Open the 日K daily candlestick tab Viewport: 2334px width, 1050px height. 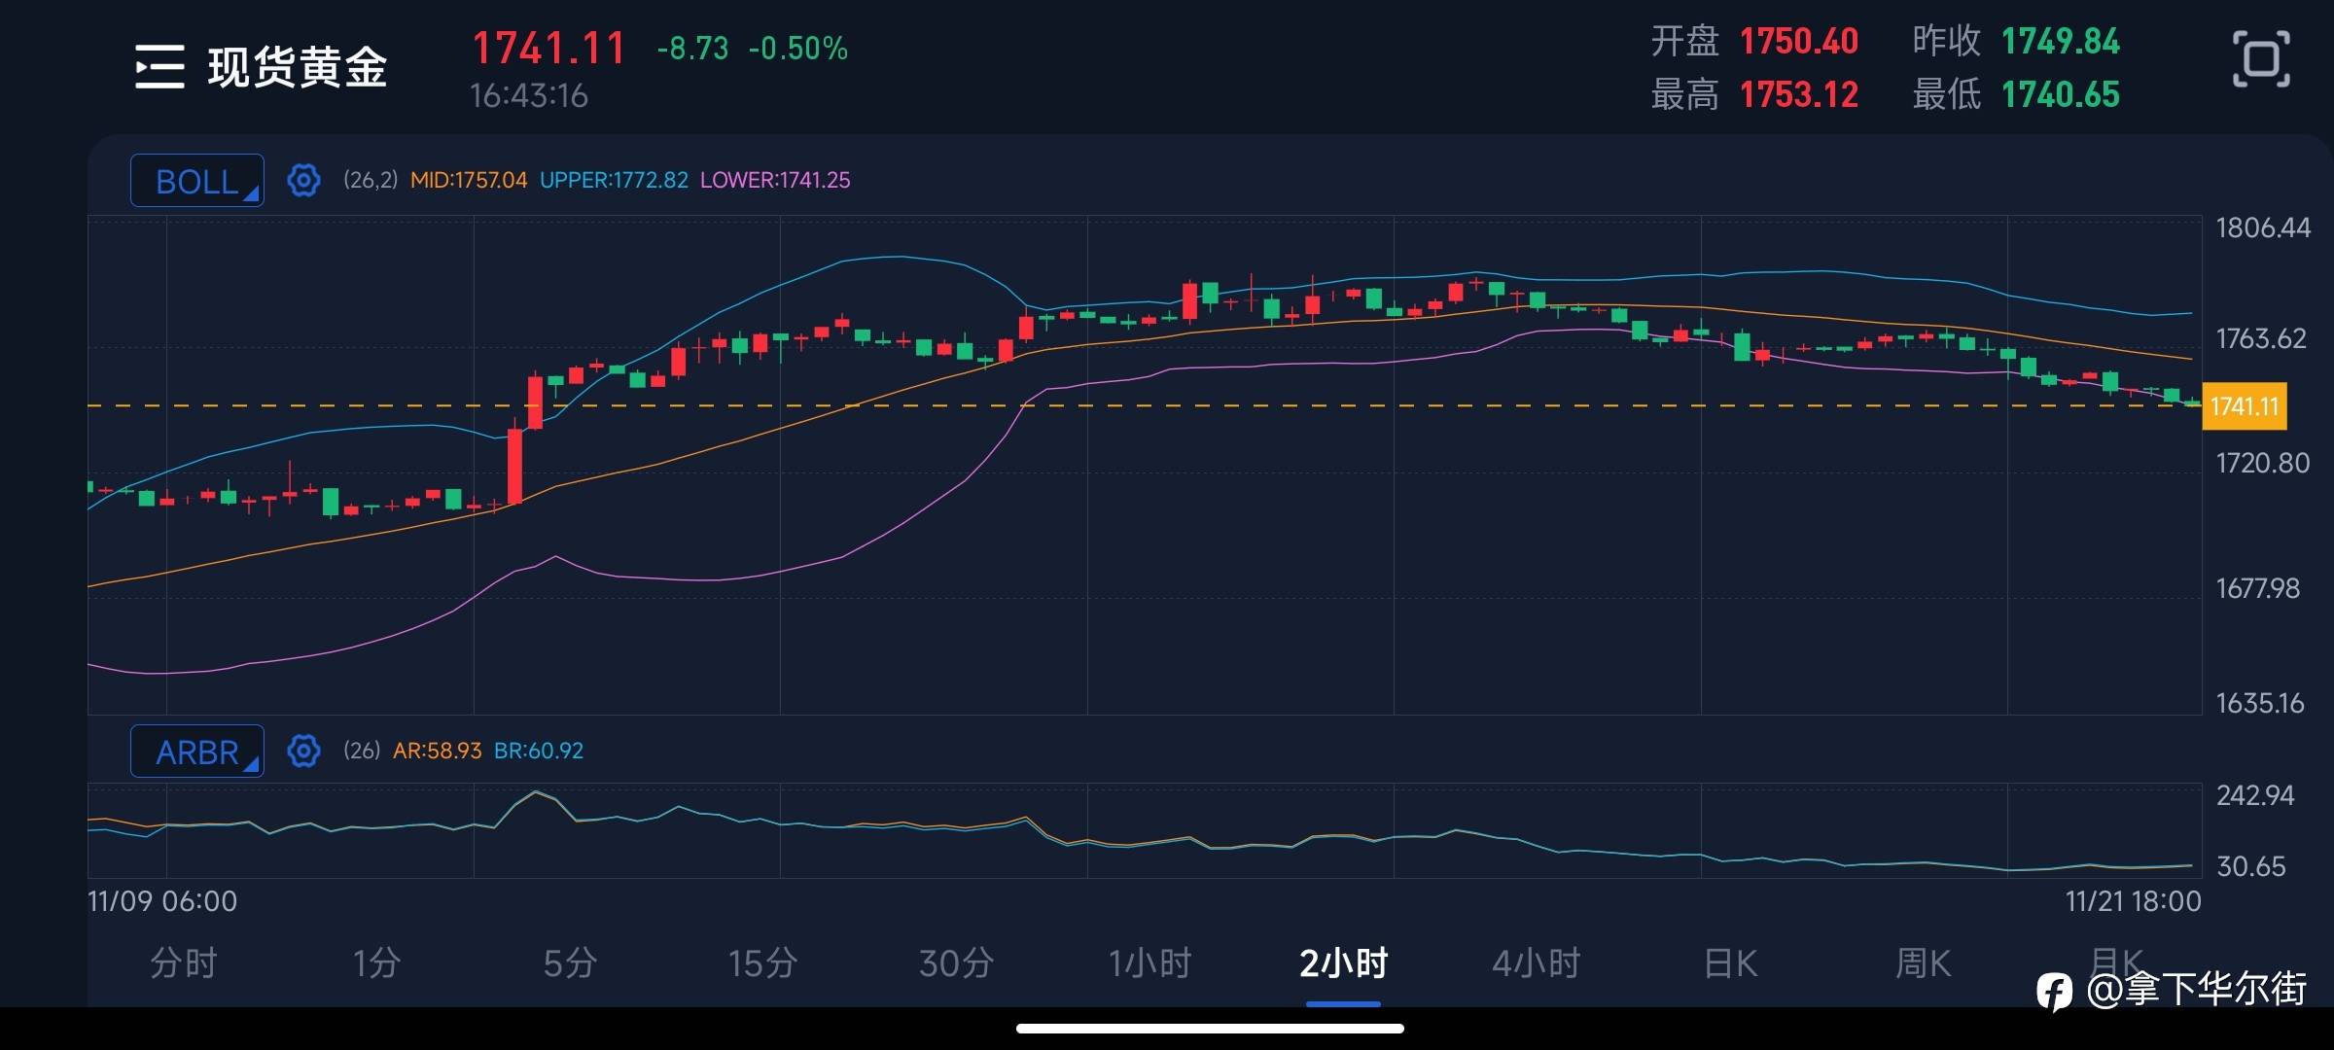pos(1730,963)
